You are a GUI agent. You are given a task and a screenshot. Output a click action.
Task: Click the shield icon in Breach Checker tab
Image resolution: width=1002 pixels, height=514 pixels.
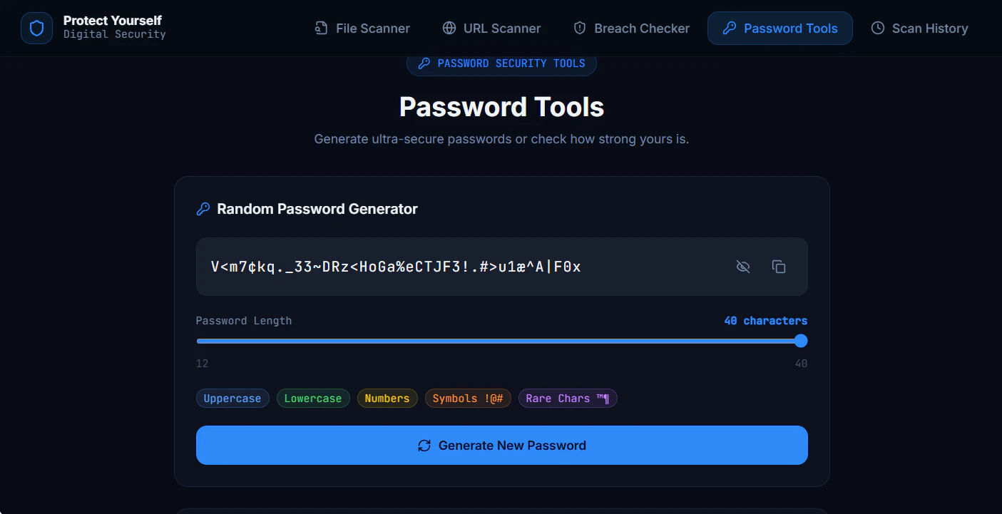pyautogui.click(x=580, y=29)
